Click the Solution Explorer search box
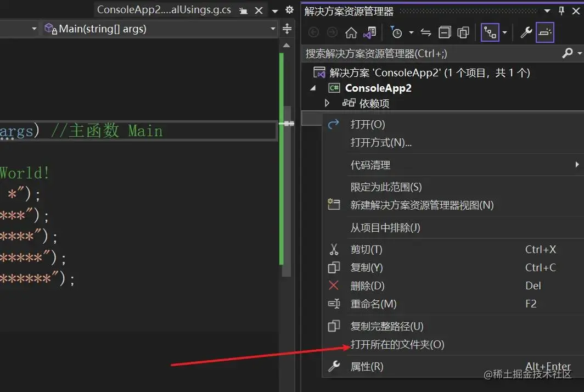This screenshot has width=584, height=392. [412, 53]
